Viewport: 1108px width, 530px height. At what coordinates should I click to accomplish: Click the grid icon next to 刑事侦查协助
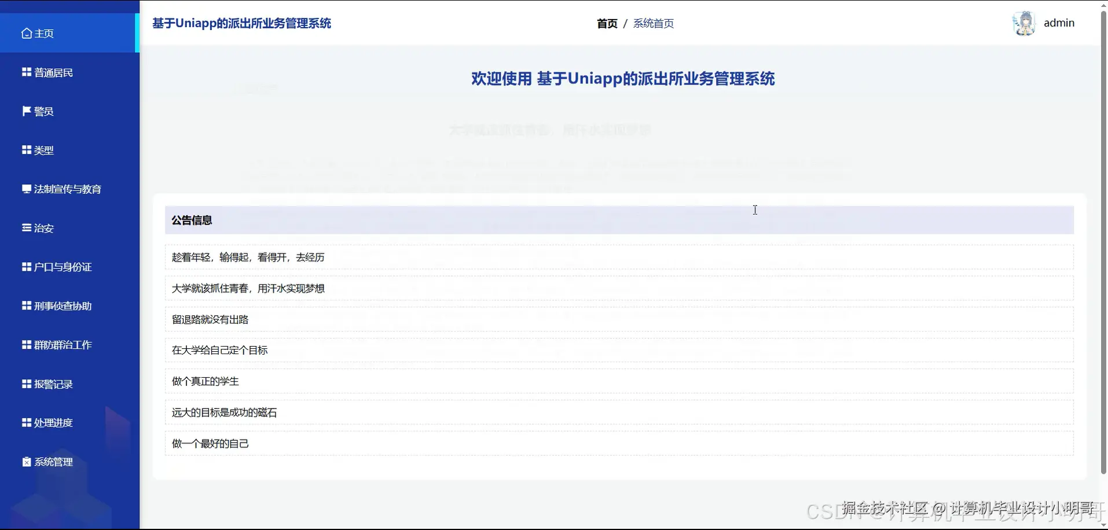point(27,306)
